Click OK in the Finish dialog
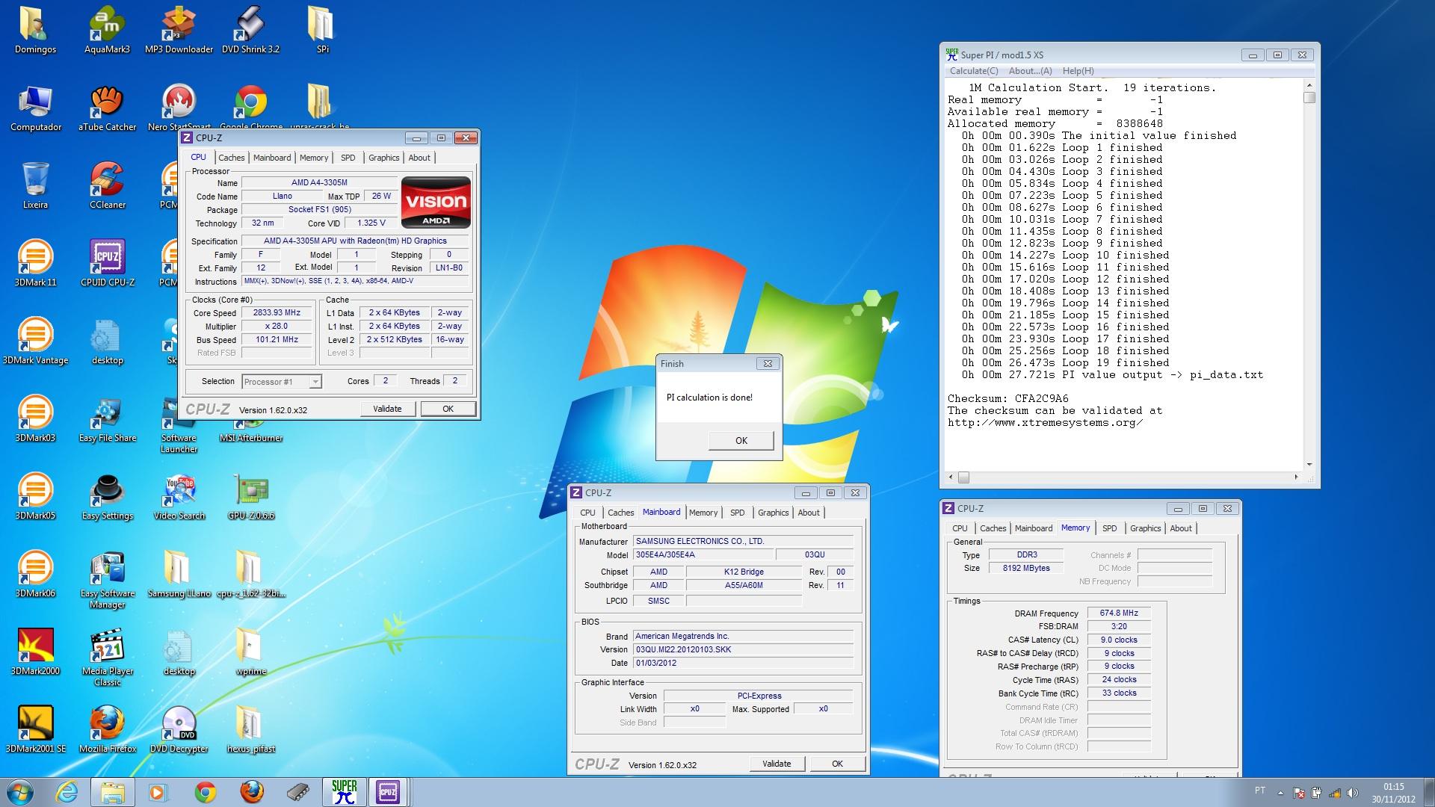 741,440
